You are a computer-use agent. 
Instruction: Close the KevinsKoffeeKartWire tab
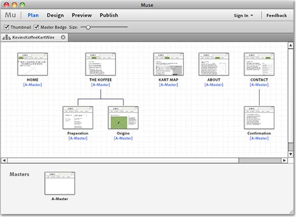63,37
